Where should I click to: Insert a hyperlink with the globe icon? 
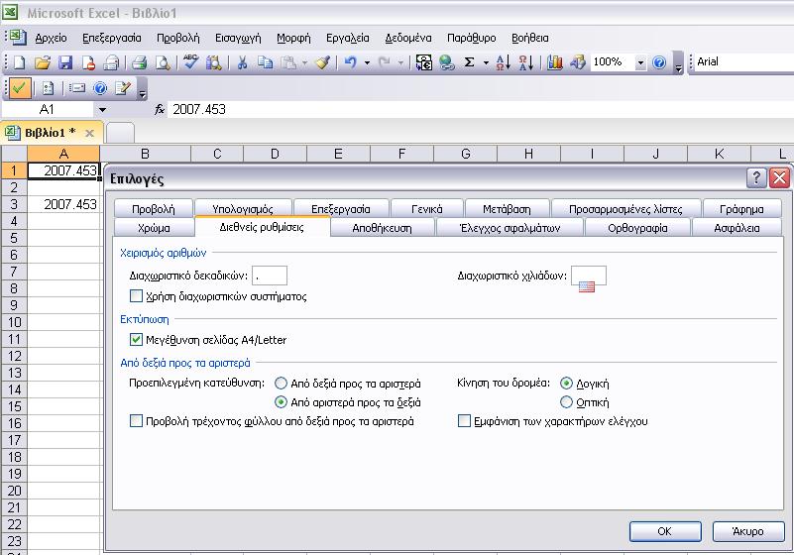(x=446, y=62)
